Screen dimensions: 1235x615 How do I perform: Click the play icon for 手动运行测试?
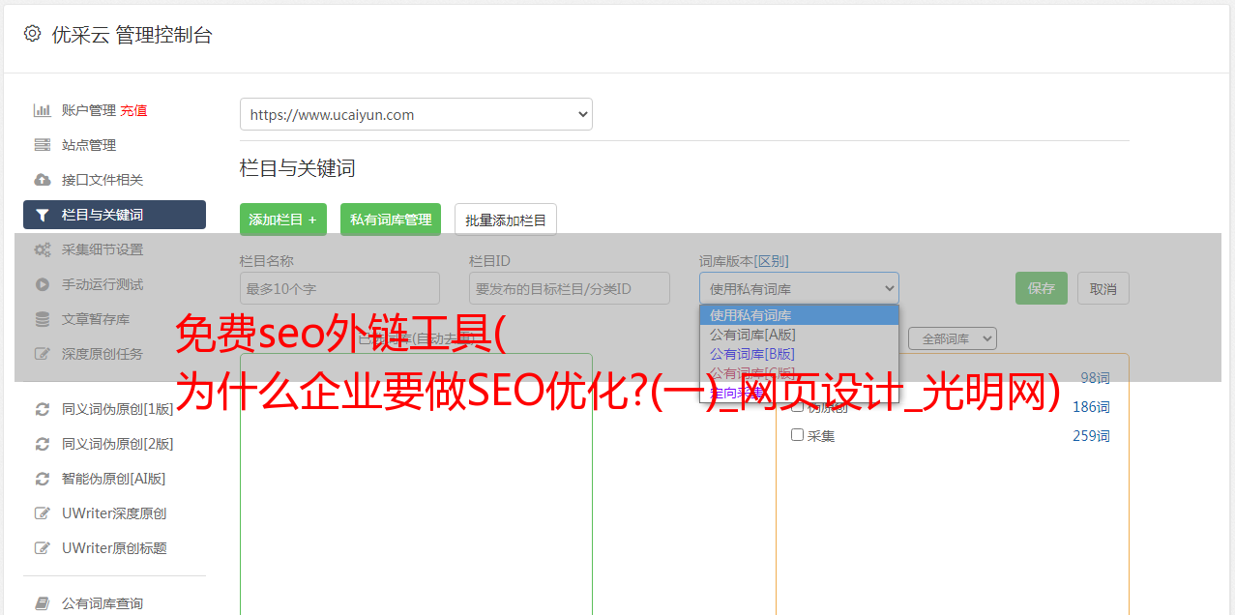pyautogui.click(x=42, y=284)
